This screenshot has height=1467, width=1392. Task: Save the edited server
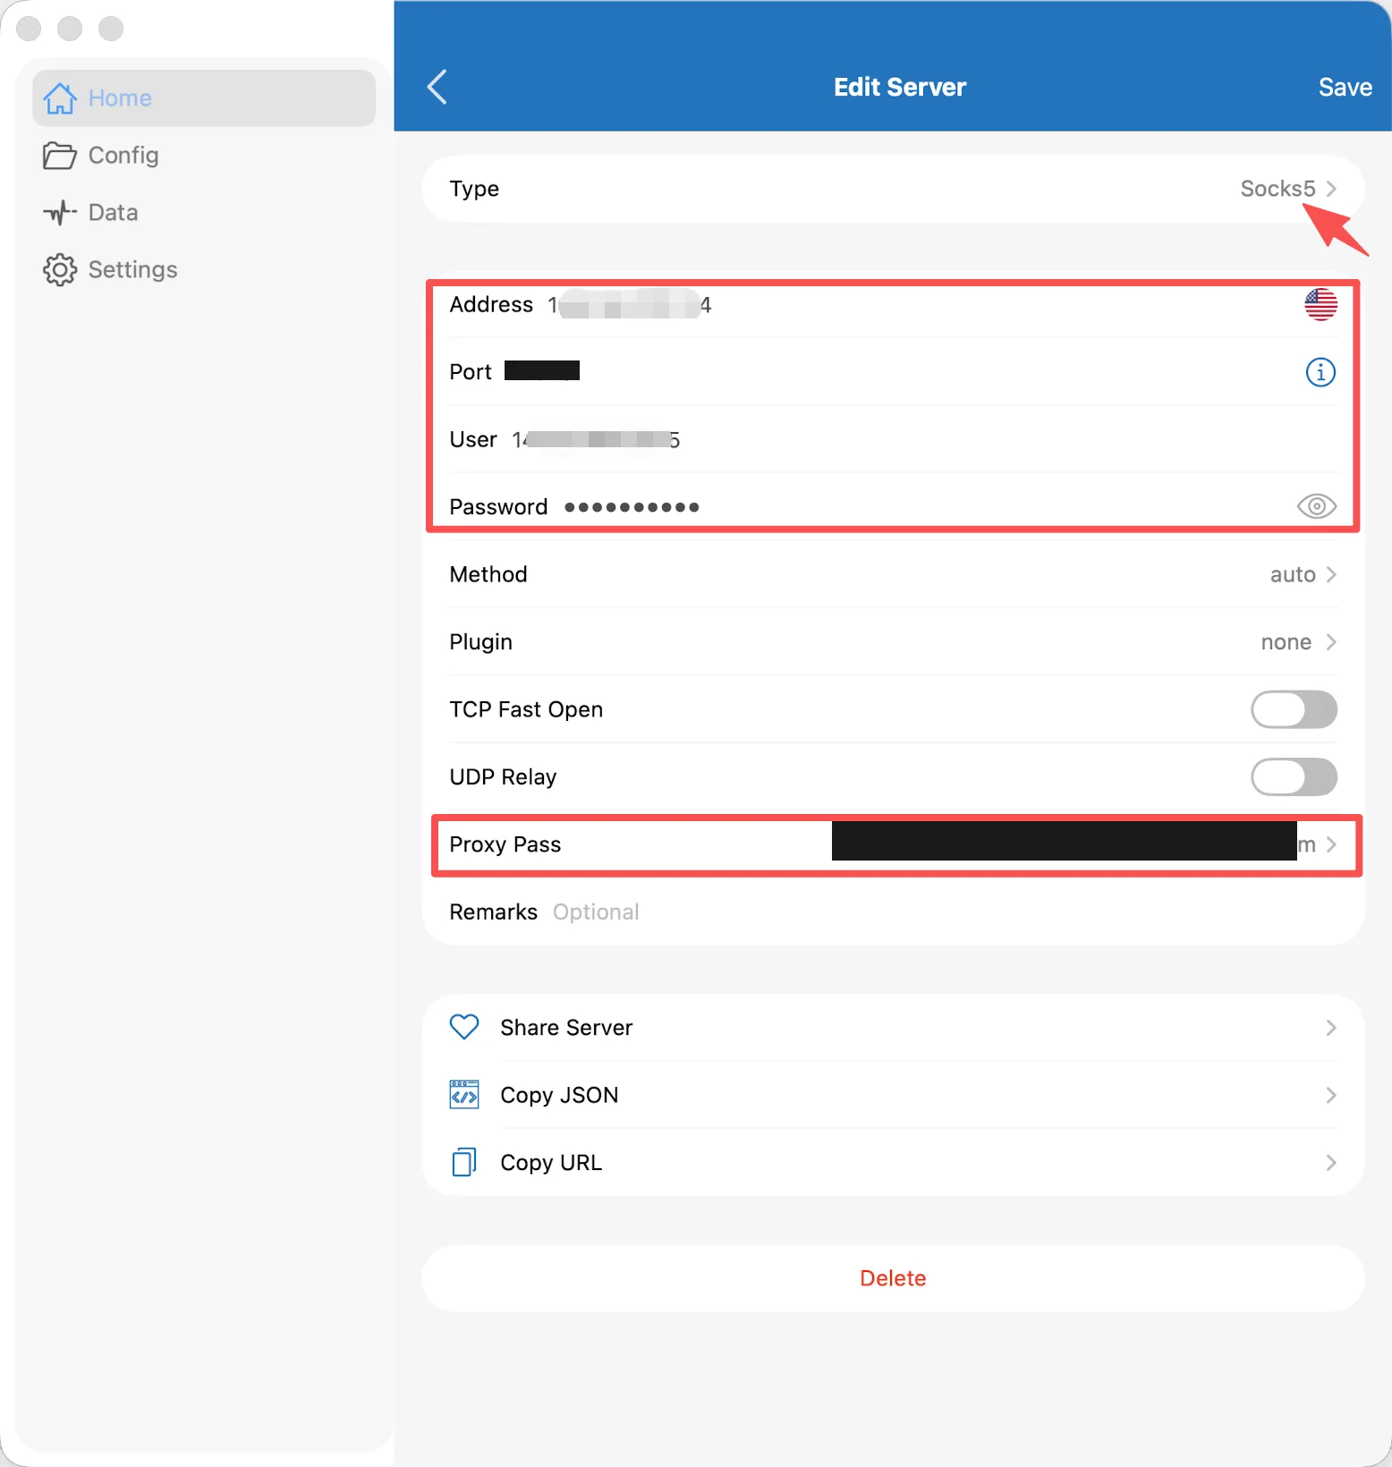(x=1345, y=87)
